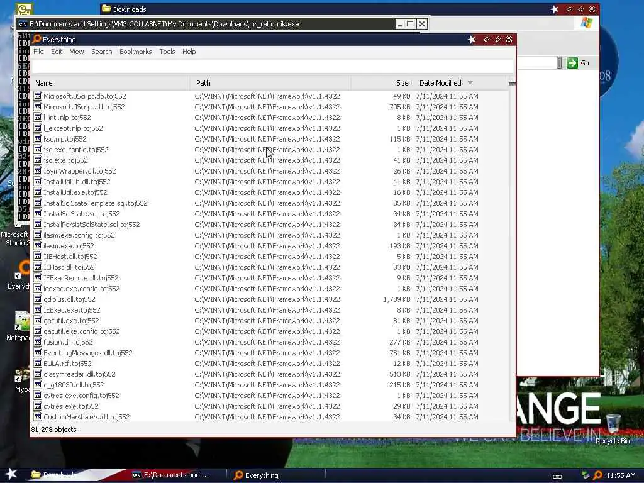Click the file icon of Microsoft.JScript.tlb.toj552
Image resolution: width=644 pixels, height=483 pixels.
tap(38, 96)
